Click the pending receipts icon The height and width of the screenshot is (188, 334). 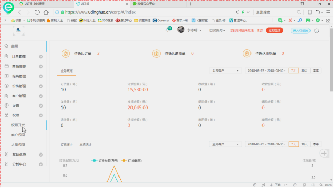(x=247, y=53)
